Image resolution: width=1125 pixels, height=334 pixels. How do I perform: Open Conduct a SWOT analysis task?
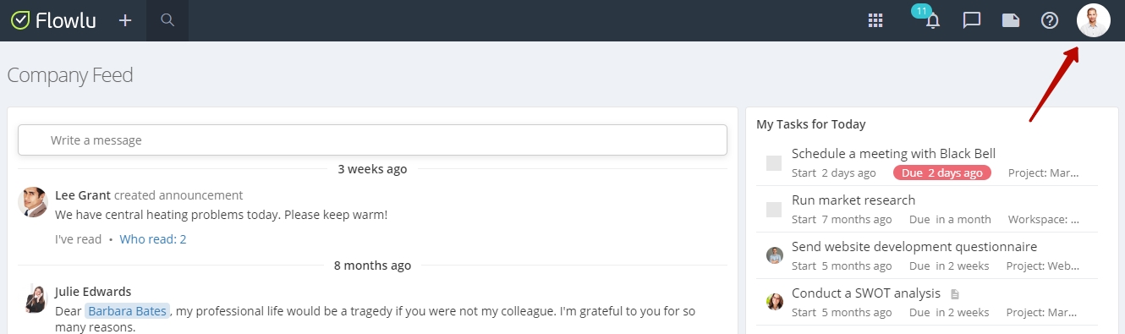[866, 293]
